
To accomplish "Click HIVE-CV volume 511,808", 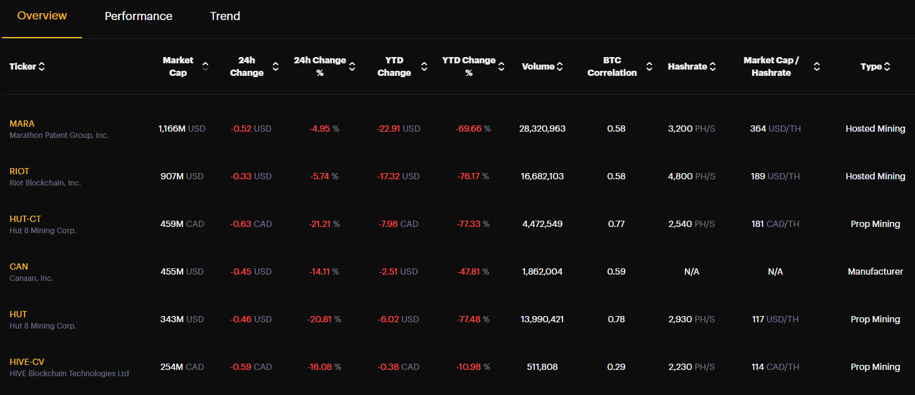I will [542, 367].
